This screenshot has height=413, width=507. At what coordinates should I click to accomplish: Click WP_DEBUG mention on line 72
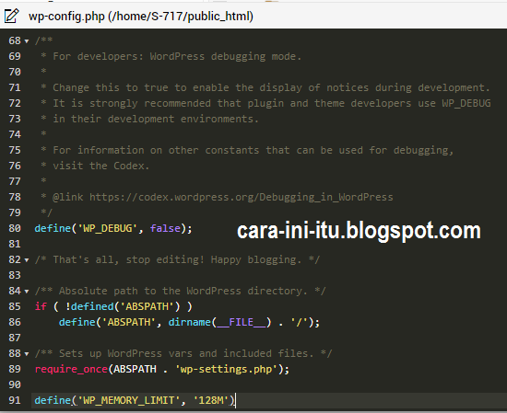pos(466,103)
